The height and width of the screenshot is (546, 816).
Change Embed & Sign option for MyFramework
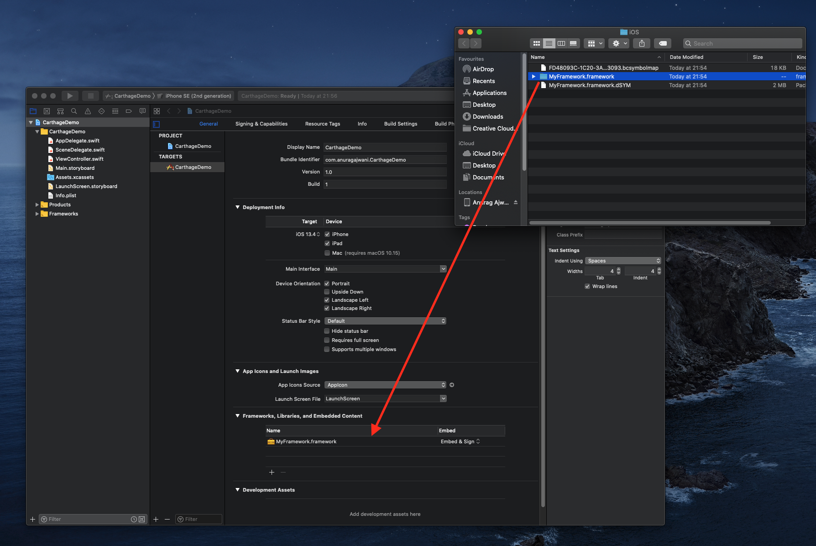(x=460, y=441)
